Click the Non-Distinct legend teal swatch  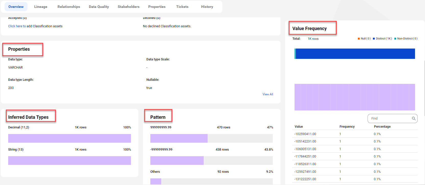[x=395, y=39]
